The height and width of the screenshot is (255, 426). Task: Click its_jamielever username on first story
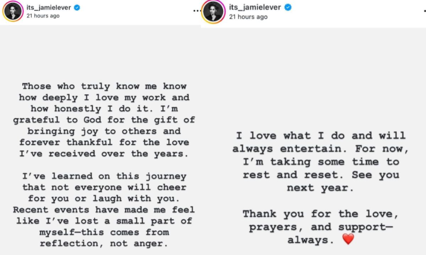49,8
